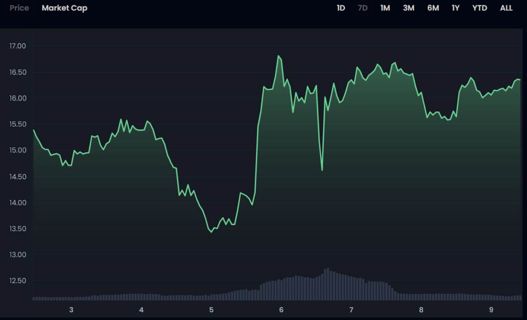Click the 12.50 y-axis price label
The height and width of the screenshot is (320, 527).
click(17, 281)
